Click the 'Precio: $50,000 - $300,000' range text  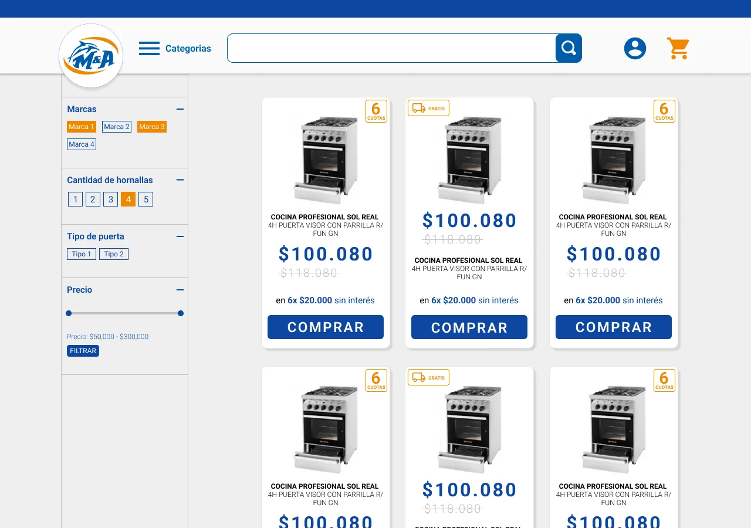pos(108,337)
